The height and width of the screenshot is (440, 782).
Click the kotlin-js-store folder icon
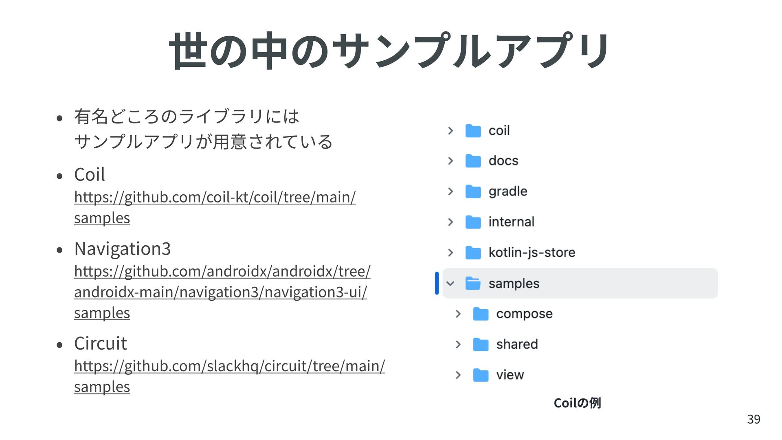click(473, 253)
